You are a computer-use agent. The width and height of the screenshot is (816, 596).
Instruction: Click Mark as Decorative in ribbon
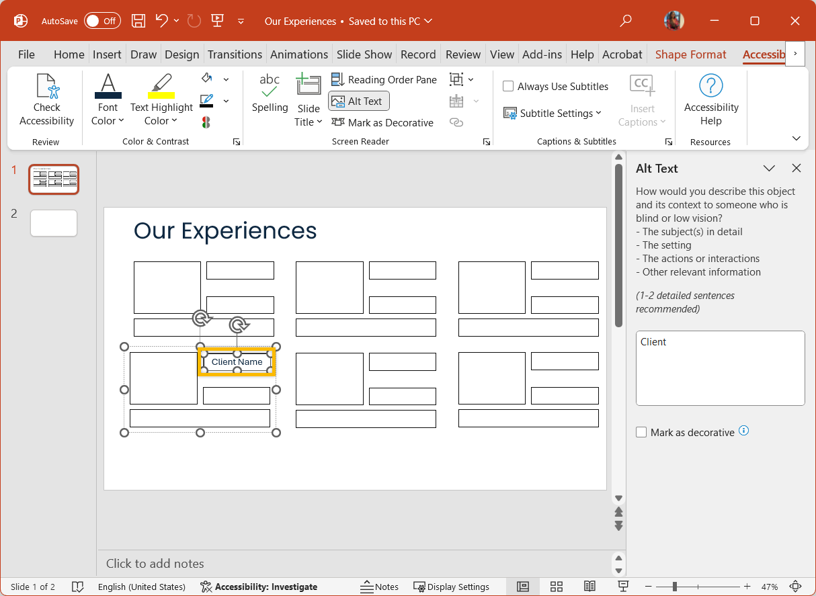[x=382, y=122]
